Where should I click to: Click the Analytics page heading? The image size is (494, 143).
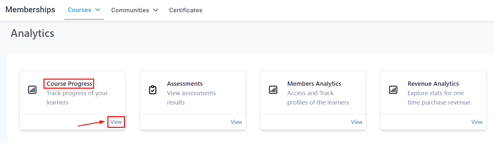tap(32, 33)
